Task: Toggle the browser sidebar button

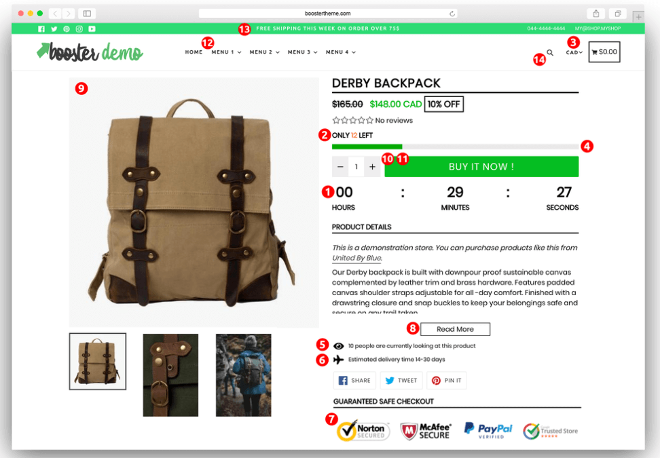Action: [x=87, y=14]
